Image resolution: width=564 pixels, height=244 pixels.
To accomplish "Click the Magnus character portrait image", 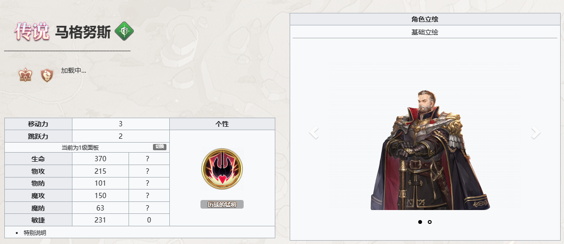I will click(430, 150).
